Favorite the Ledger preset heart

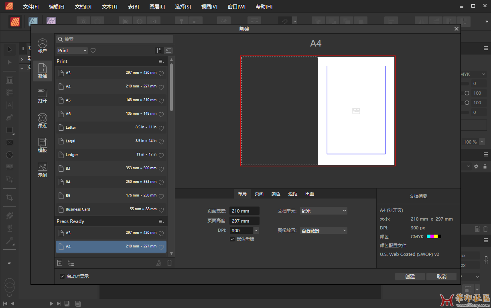pos(161,155)
